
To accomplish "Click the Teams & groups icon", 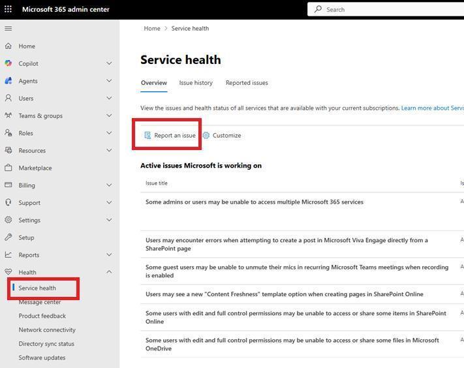I will pos(8,115).
